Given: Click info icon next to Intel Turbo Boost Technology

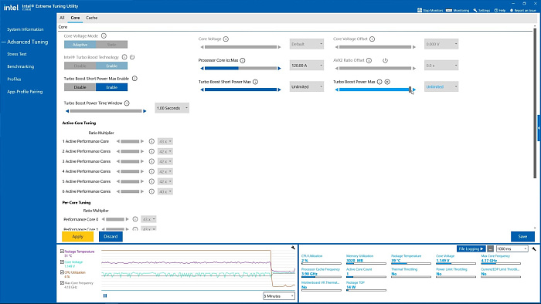Looking at the screenshot, I should click(124, 57).
